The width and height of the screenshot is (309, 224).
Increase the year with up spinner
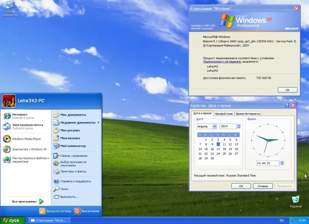click(239, 125)
